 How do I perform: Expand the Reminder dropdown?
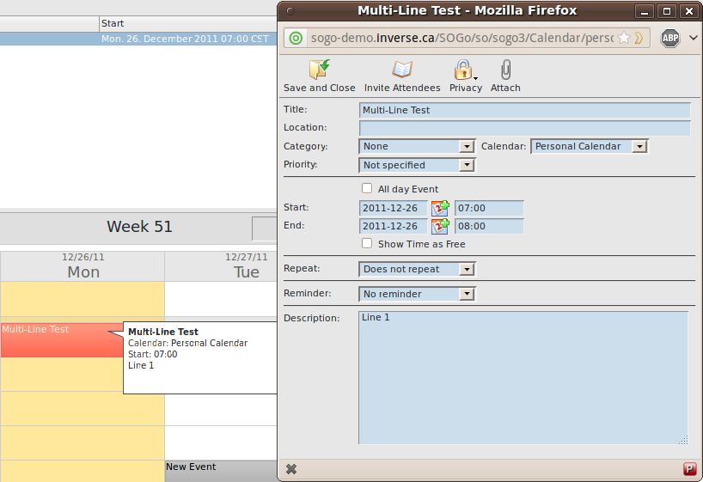tap(417, 294)
